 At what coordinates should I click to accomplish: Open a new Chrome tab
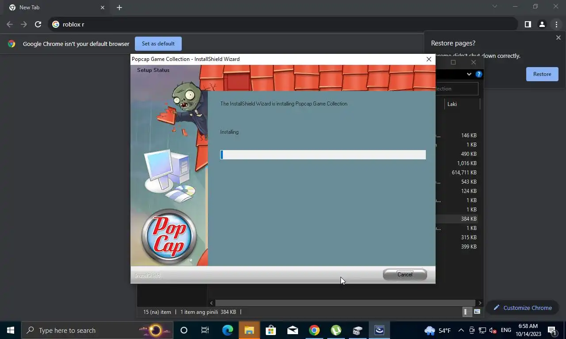[119, 8]
